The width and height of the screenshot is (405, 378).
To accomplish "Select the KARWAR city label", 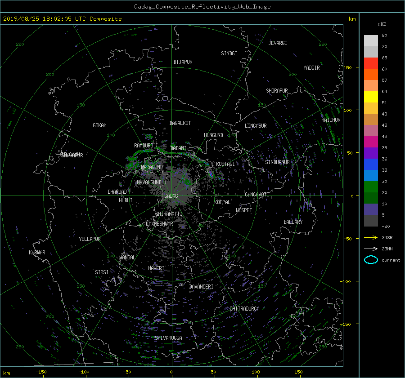I will [37, 252].
